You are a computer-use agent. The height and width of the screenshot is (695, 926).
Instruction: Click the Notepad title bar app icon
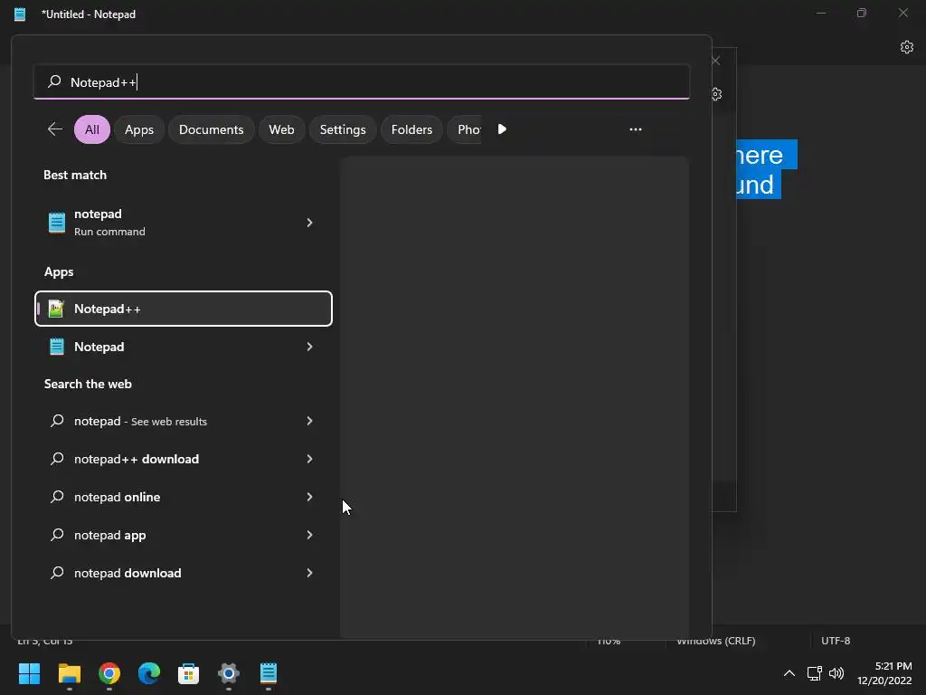click(x=20, y=14)
